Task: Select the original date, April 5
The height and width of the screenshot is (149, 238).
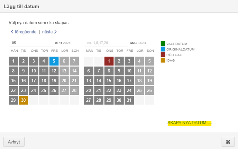Action: 54,61
